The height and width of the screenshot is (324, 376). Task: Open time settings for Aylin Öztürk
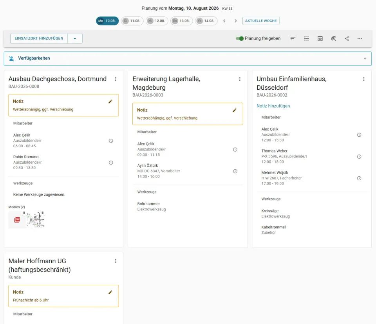coord(235,171)
